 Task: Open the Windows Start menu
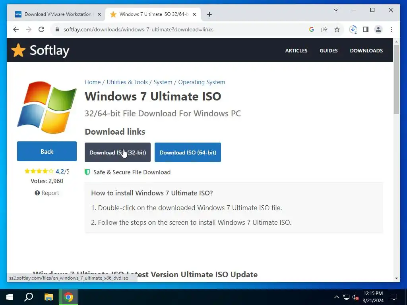coord(10,297)
